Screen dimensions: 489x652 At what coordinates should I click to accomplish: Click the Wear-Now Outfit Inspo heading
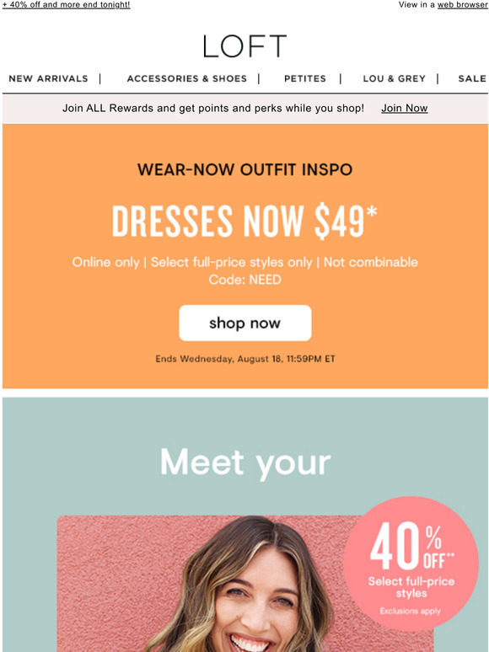point(244,169)
